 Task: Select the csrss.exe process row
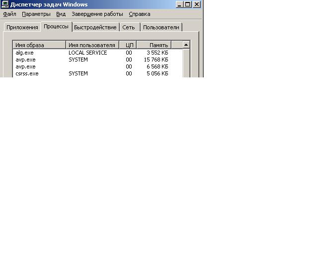point(97,73)
